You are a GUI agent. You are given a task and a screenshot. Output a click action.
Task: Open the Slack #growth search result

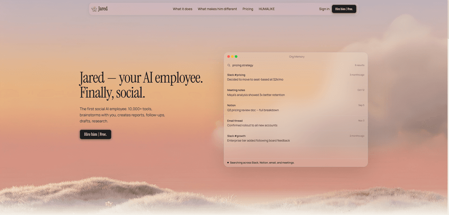(296, 138)
